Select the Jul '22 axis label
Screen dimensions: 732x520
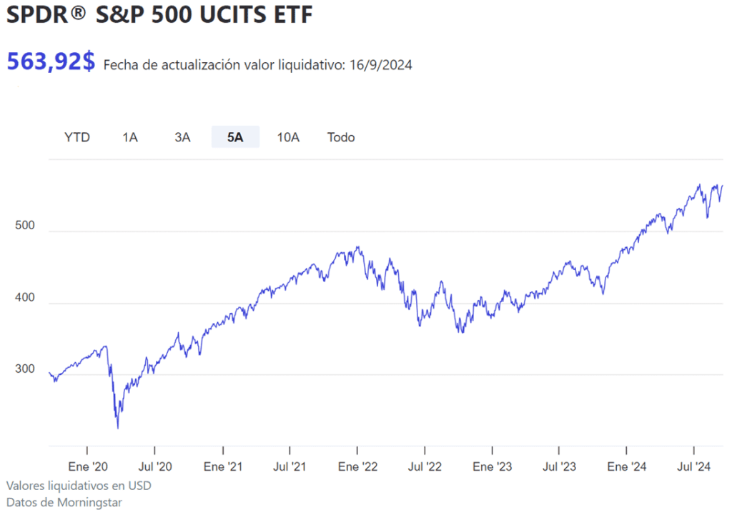pos(425,466)
